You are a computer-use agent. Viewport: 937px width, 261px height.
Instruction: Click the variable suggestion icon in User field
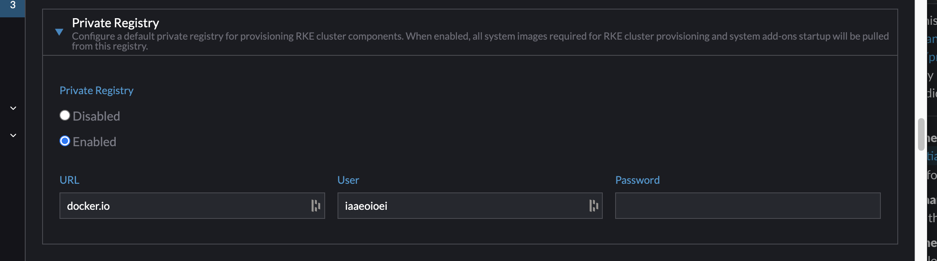coord(594,205)
